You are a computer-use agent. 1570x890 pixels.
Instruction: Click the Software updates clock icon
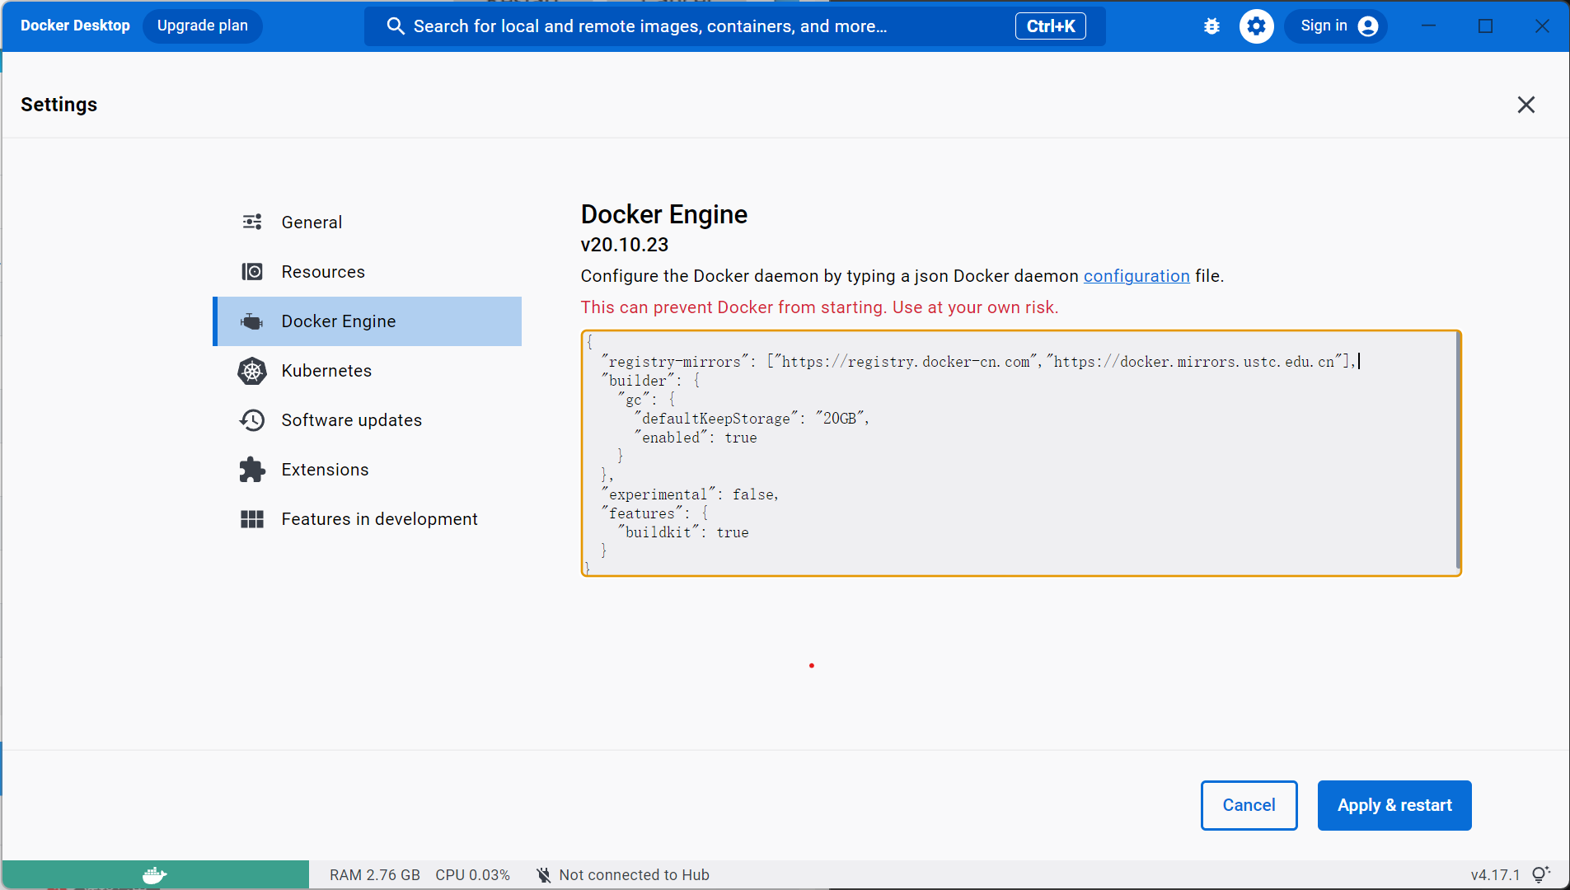tap(252, 420)
